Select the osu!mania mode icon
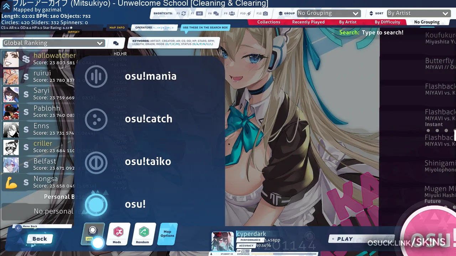 click(96, 76)
